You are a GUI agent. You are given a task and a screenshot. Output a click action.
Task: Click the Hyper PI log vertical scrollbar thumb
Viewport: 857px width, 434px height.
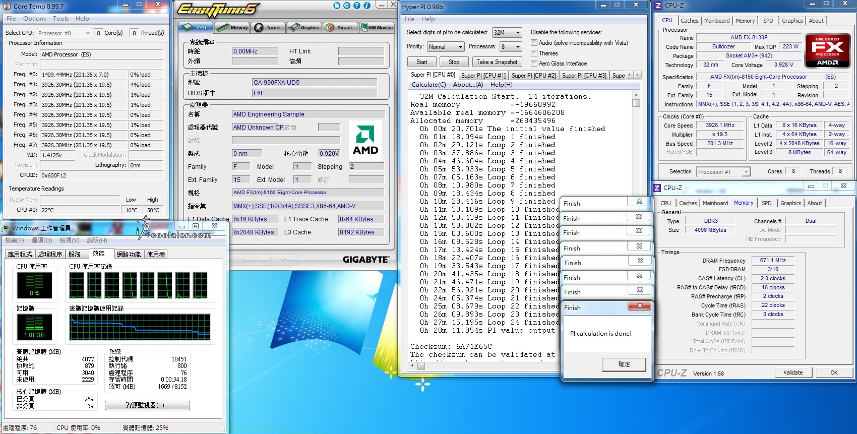point(636,103)
